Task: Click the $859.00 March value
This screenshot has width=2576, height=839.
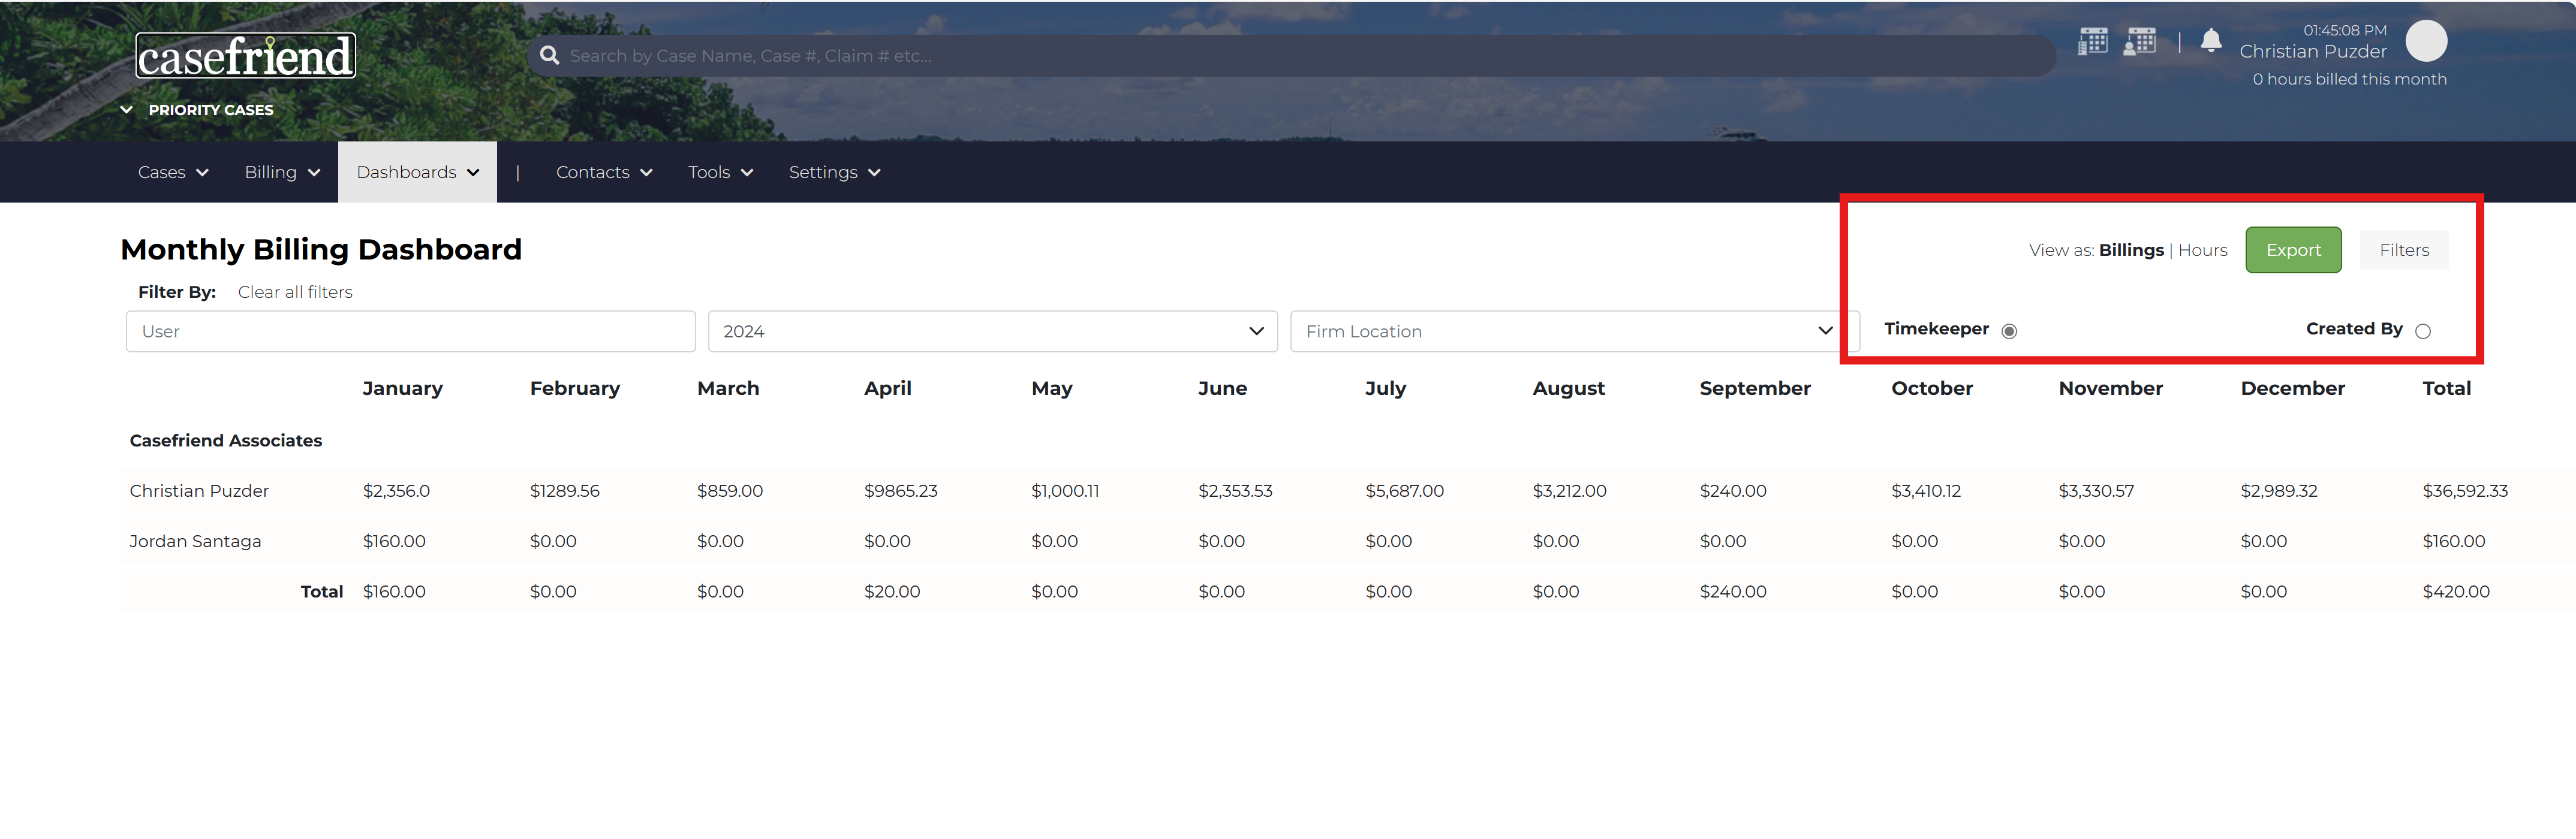Action: (x=730, y=491)
